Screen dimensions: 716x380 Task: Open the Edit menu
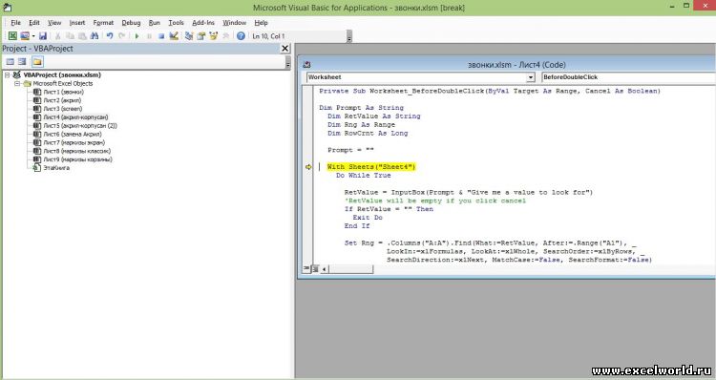pos(34,22)
